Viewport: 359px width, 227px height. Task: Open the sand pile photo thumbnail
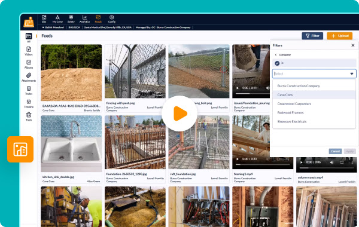(71, 73)
